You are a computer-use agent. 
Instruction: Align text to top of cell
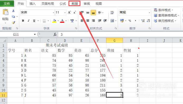pos(82,12)
